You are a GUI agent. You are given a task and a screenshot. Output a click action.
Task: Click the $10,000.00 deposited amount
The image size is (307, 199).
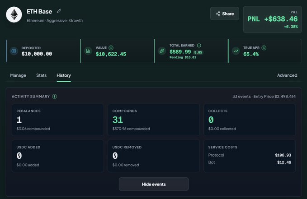click(37, 54)
